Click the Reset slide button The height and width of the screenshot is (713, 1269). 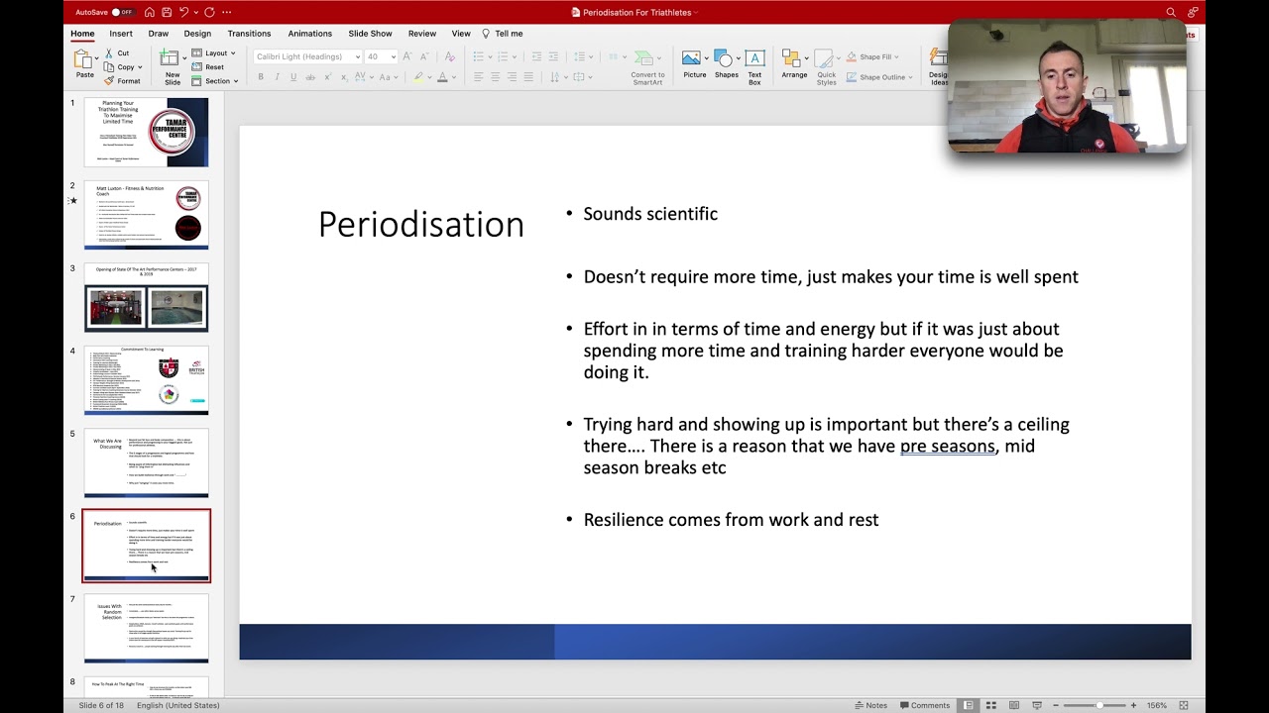coord(208,67)
